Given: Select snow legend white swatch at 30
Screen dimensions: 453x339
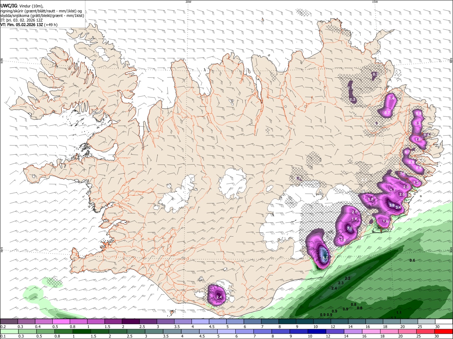Looking at the screenshot, I should tap(444, 322).
